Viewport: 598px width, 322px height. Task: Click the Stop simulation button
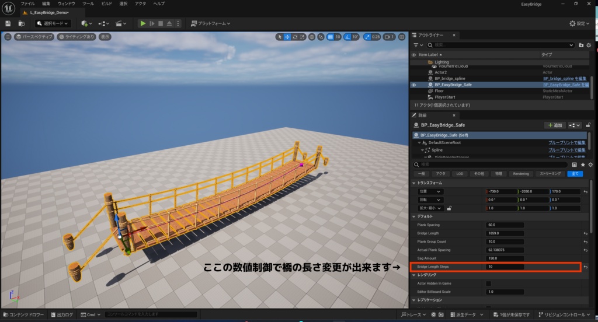tap(161, 24)
